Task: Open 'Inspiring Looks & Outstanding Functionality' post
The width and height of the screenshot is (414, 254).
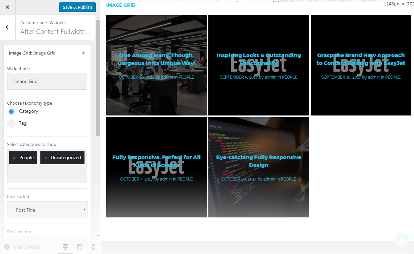Action: tap(259, 59)
